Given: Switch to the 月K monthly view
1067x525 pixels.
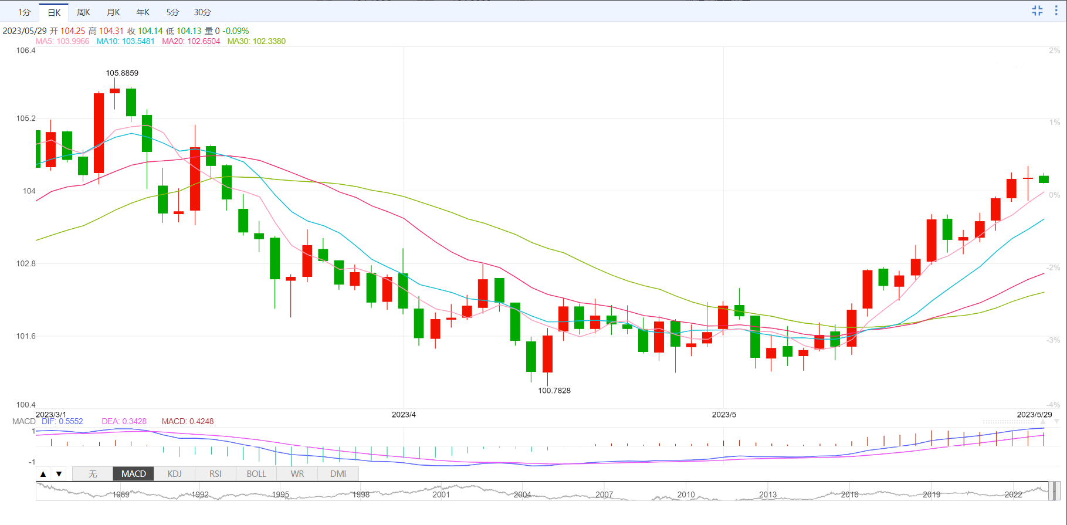Looking at the screenshot, I should 113,12.
